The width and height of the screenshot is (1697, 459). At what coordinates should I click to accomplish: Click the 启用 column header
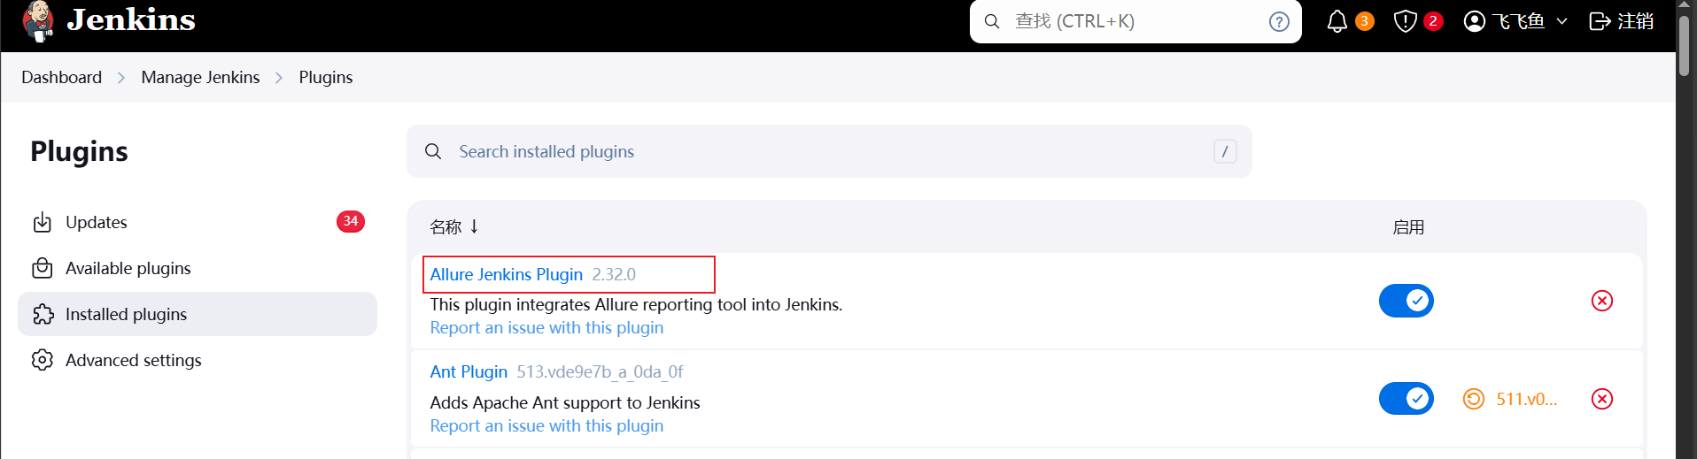coord(1408,227)
